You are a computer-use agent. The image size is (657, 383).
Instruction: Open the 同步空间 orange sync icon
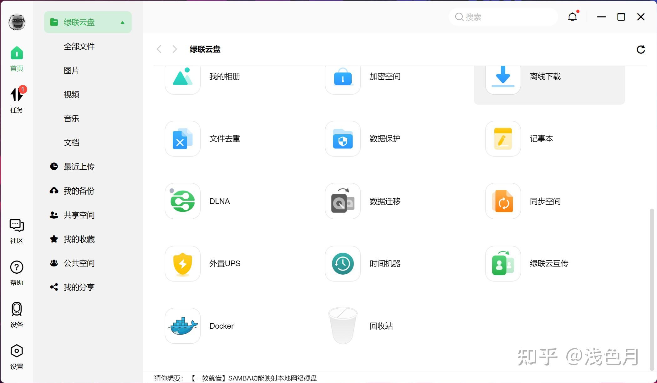503,201
